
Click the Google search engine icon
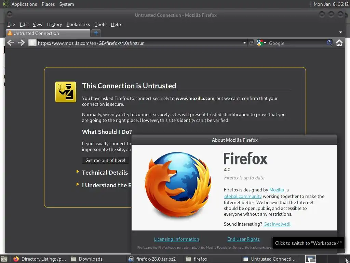point(260,43)
